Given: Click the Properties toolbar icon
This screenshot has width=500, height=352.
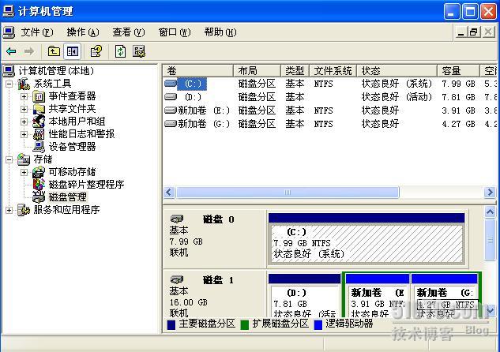Looking at the screenshot, I should [x=96, y=51].
